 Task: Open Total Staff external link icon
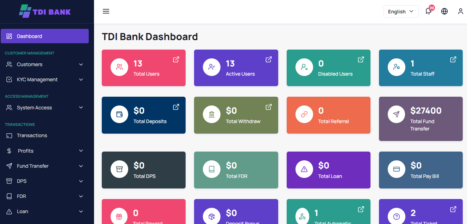click(453, 59)
